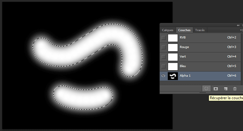Delete current channel trash icon

(x=235, y=88)
